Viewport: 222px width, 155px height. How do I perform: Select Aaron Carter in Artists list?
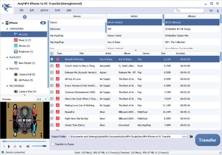pyautogui.click(x=134, y=35)
